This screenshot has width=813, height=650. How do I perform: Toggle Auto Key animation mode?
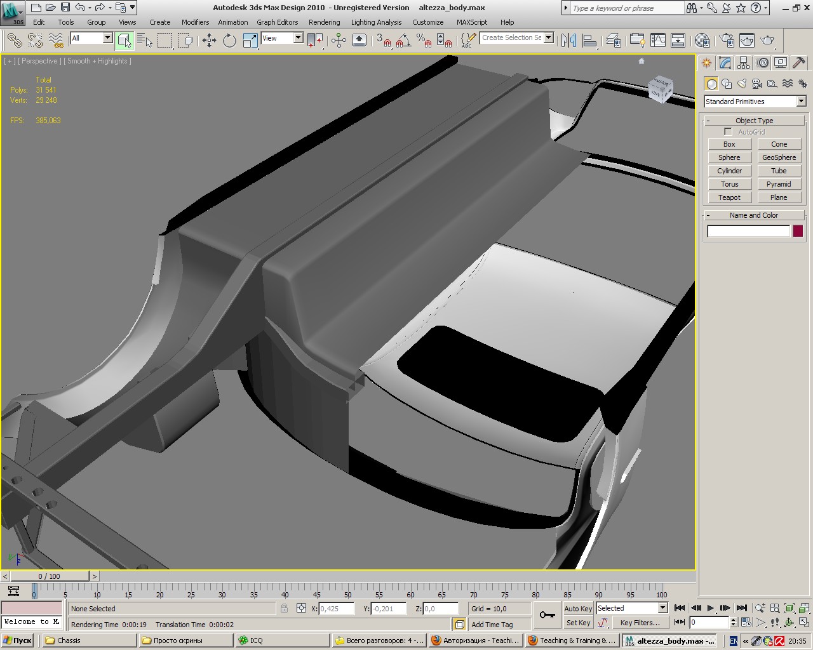[578, 608]
